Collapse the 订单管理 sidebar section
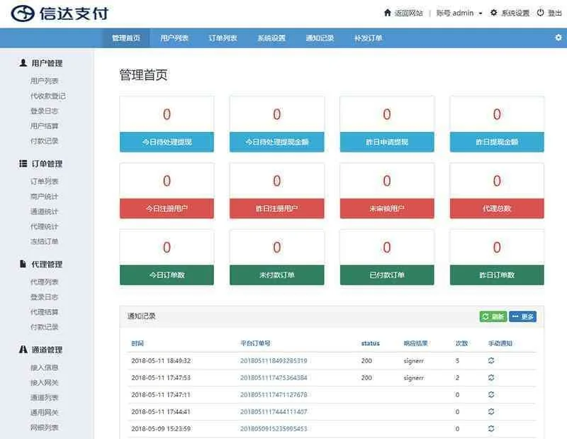This screenshot has height=439, width=567. pyautogui.click(x=40, y=164)
